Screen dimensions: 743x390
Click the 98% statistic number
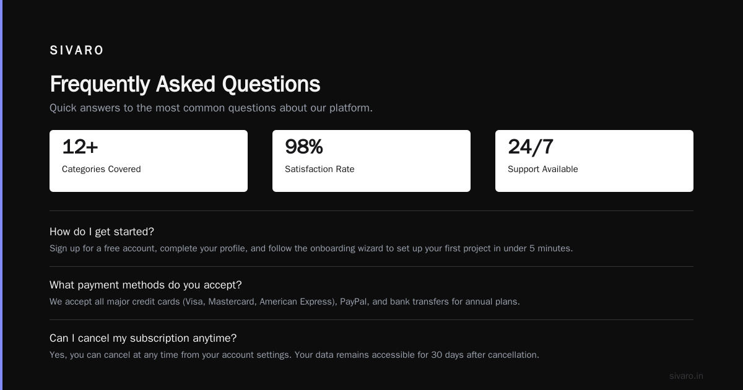pos(304,147)
